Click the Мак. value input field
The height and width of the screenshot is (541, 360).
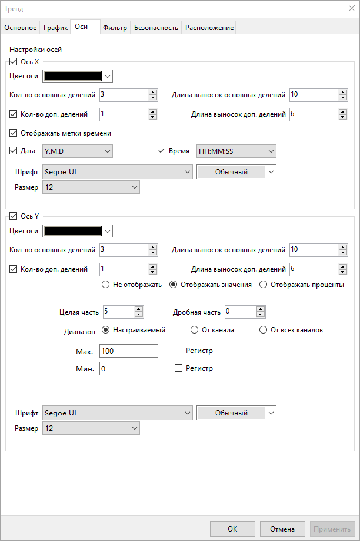pos(129,351)
